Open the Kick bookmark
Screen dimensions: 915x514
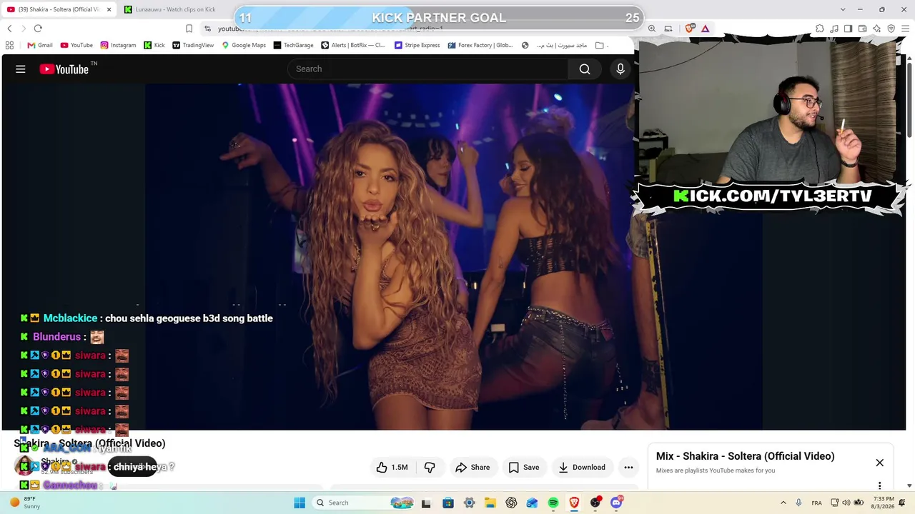(154, 45)
